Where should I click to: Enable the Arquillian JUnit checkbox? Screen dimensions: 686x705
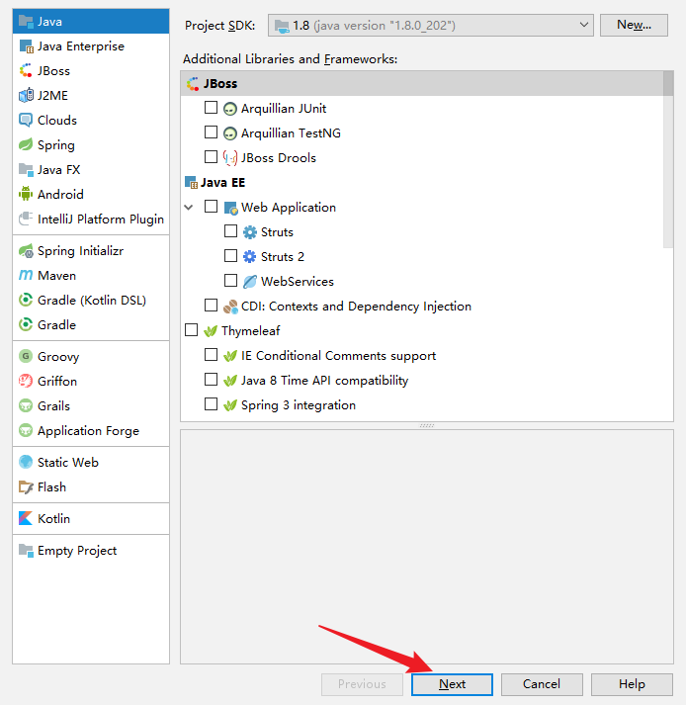tap(211, 108)
